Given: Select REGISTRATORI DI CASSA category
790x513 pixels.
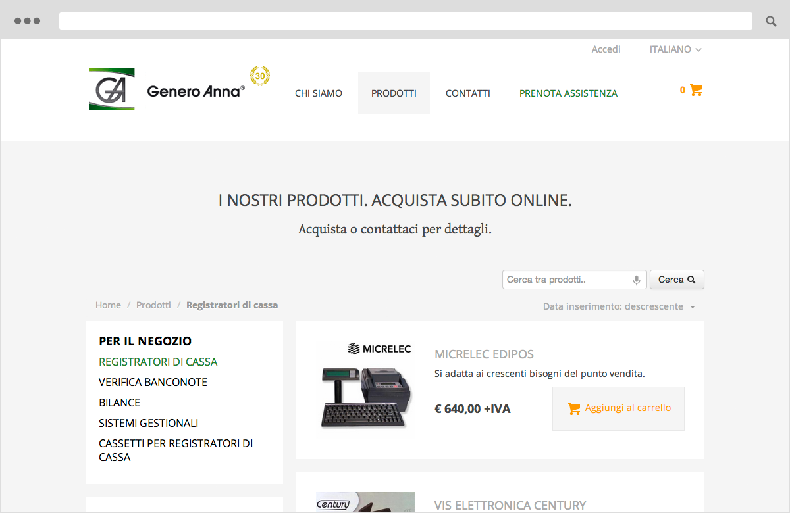Looking at the screenshot, I should pos(158,362).
